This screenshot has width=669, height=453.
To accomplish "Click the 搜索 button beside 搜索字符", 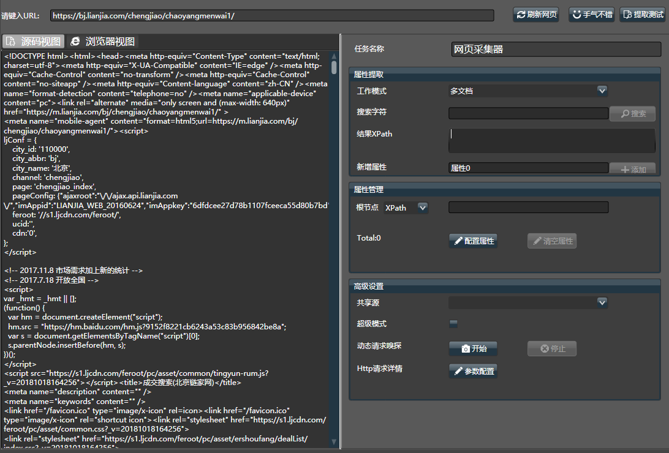I will pos(632,114).
